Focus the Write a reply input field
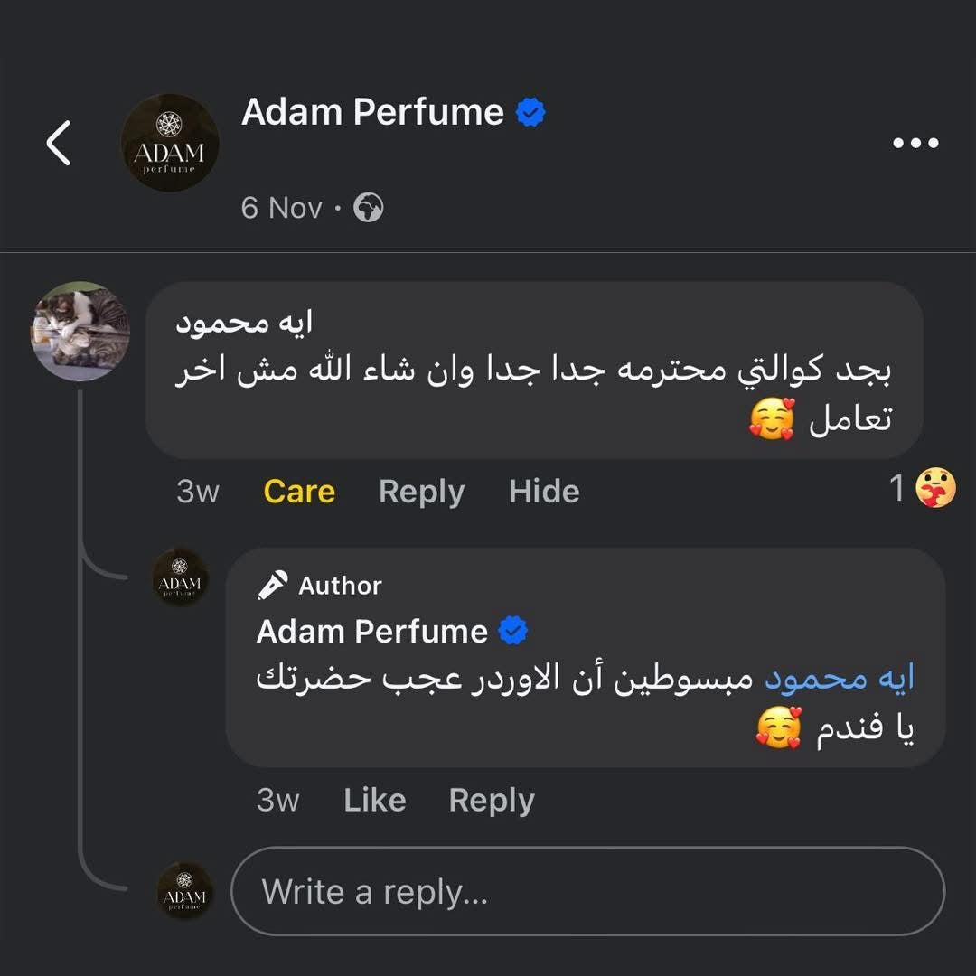The image size is (976, 976). pyautogui.click(x=587, y=891)
